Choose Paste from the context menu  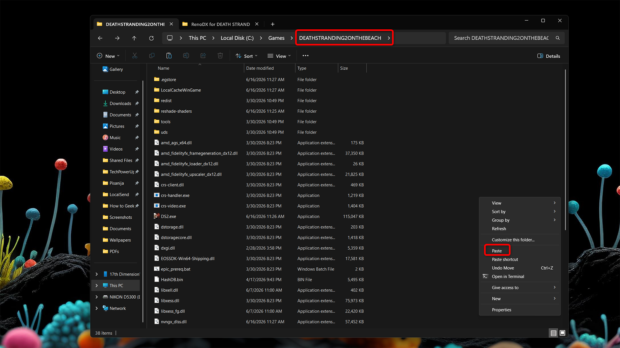pos(497,251)
